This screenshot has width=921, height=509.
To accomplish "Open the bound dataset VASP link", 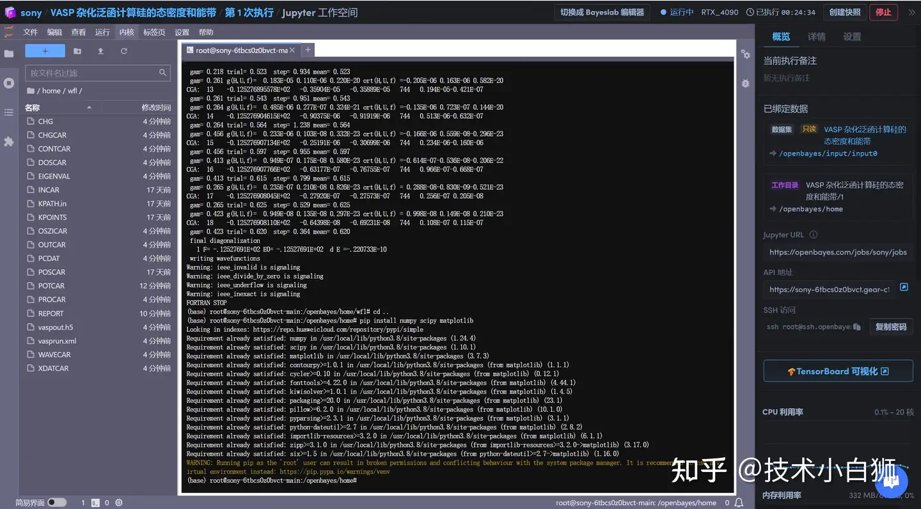I will coord(865,135).
